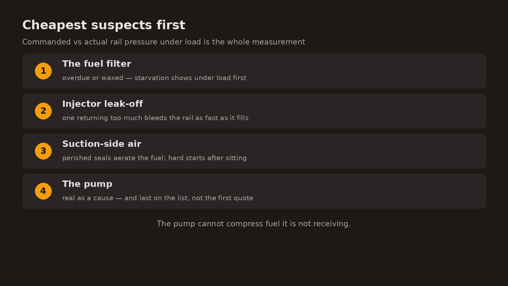Click the rail pressure subtitle text
This screenshot has height=286, width=508.
click(x=164, y=42)
